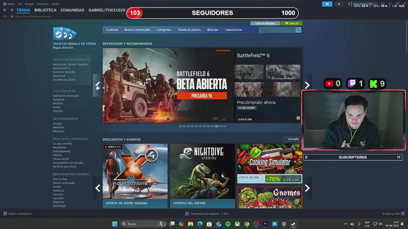This screenshot has height=229, width=408.
Task: Open the GABRIELITOXX1920 profile tab
Action: pos(107,10)
